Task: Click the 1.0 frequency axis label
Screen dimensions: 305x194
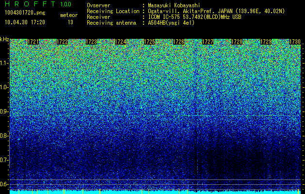Action: (x=4, y=87)
